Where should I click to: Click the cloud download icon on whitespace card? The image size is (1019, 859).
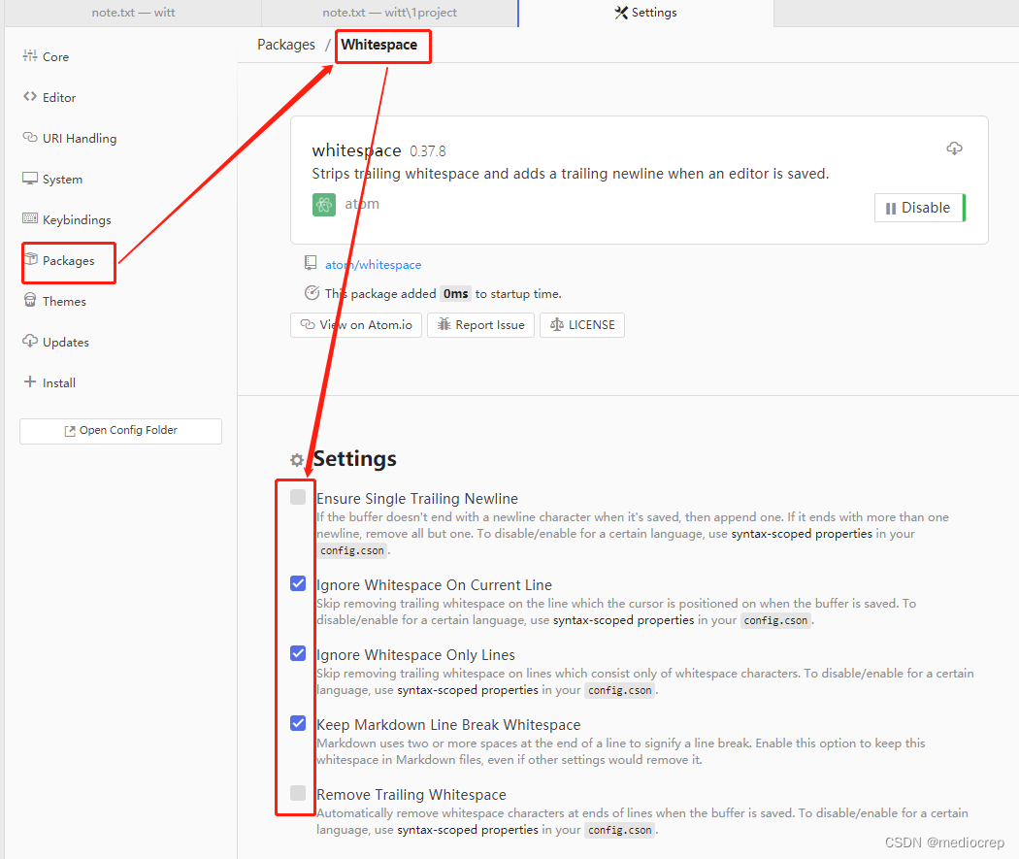point(954,149)
